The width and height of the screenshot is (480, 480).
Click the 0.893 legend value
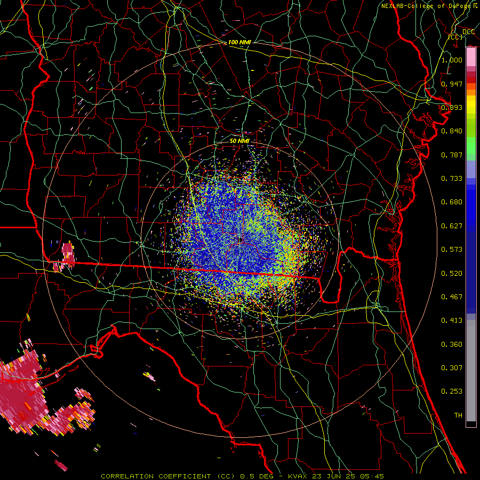click(x=452, y=107)
